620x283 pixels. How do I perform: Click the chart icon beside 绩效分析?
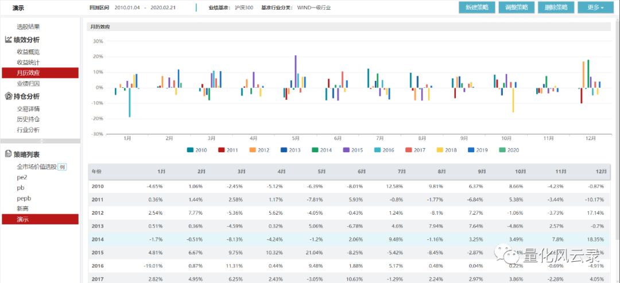point(9,40)
